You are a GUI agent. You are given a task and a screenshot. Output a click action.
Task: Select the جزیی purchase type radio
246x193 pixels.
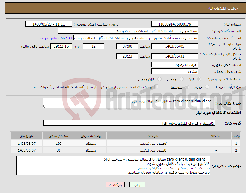[x=207, y=87]
